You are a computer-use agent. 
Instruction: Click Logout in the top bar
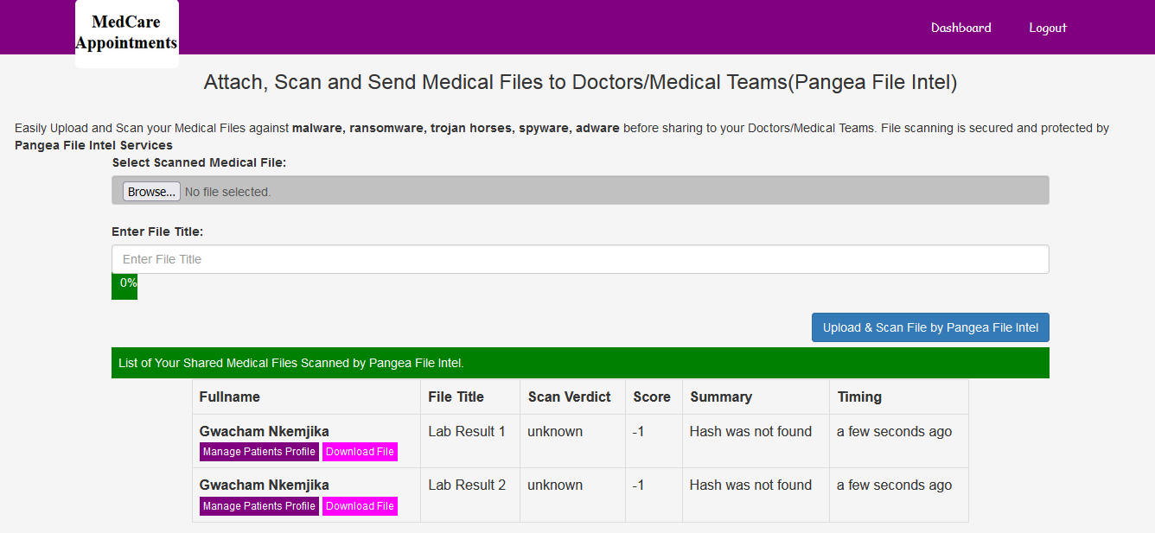click(x=1048, y=28)
